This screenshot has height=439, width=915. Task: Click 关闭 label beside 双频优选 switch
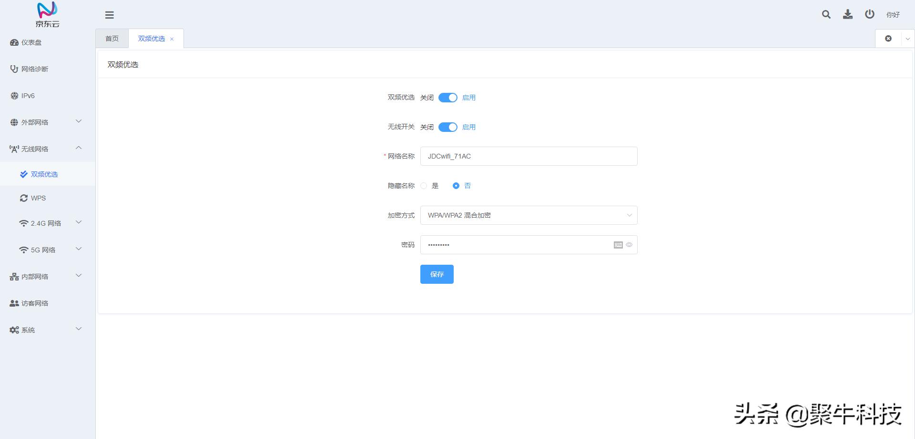tap(427, 98)
